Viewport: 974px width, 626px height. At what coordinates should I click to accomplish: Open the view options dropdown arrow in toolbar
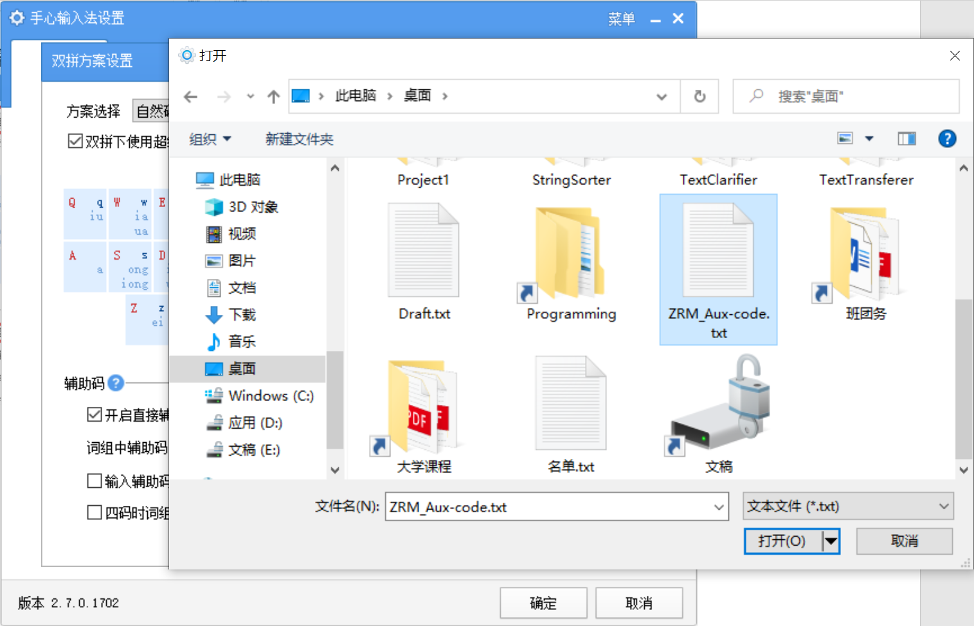(869, 138)
